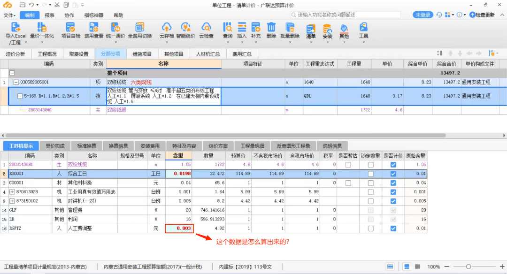Toggle 是否计价 checkbox for 双绞线缆 row
The width and height of the screenshot is (507, 274).
[393, 165]
